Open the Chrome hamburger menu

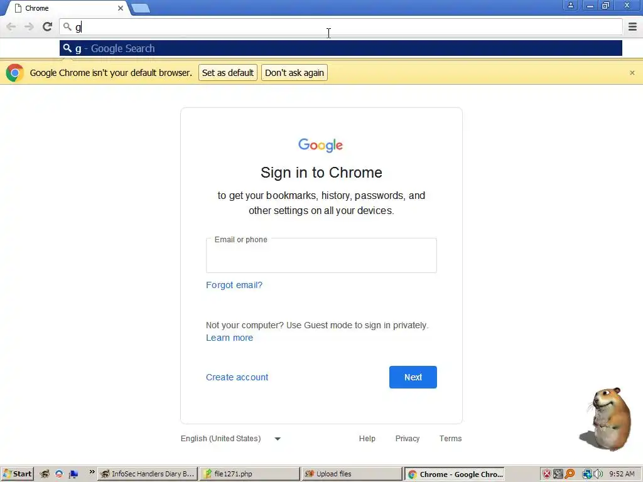click(x=632, y=26)
